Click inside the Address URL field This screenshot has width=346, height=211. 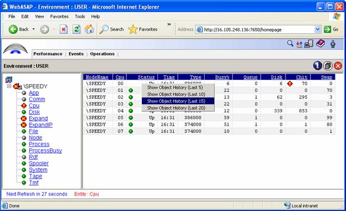pos(258,29)
